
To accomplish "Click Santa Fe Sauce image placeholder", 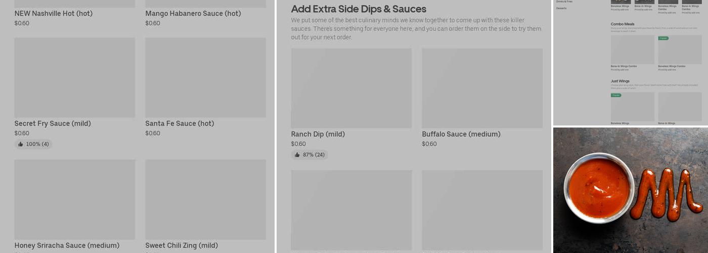I will click(205, 77).
